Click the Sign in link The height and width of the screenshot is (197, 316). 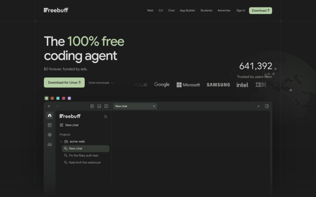point(241,10)
